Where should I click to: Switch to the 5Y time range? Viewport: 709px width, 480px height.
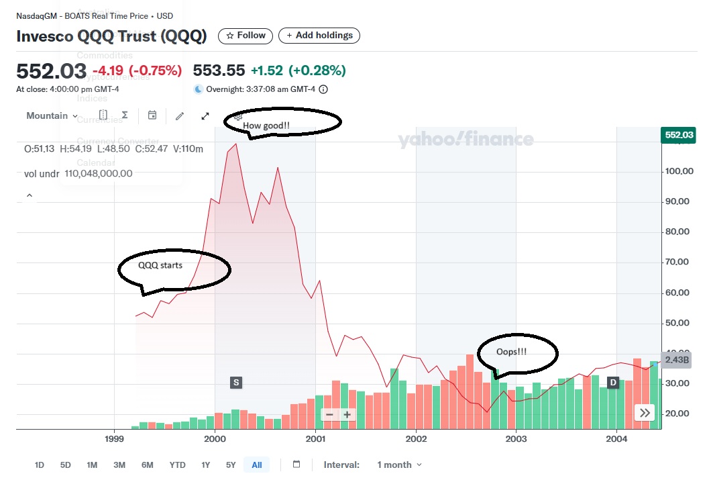[x=231, y=465]
